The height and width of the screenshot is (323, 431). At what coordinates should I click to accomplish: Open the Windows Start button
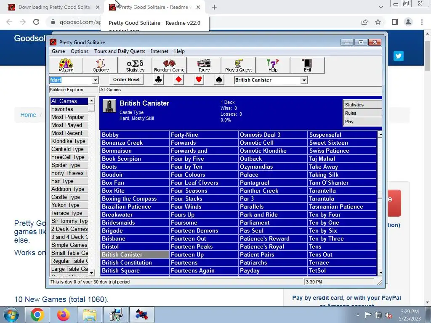pyautogui.click(x=11, y=315)
